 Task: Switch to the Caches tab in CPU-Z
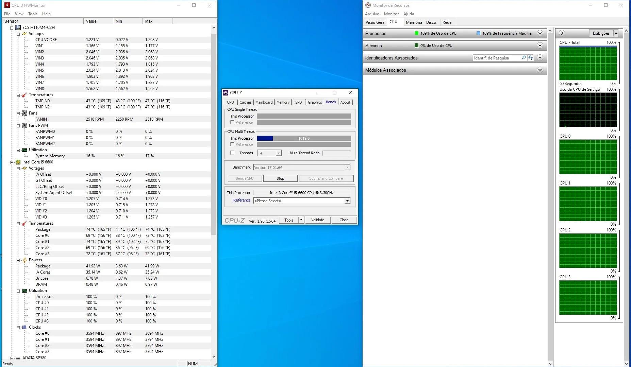point(245,102)
